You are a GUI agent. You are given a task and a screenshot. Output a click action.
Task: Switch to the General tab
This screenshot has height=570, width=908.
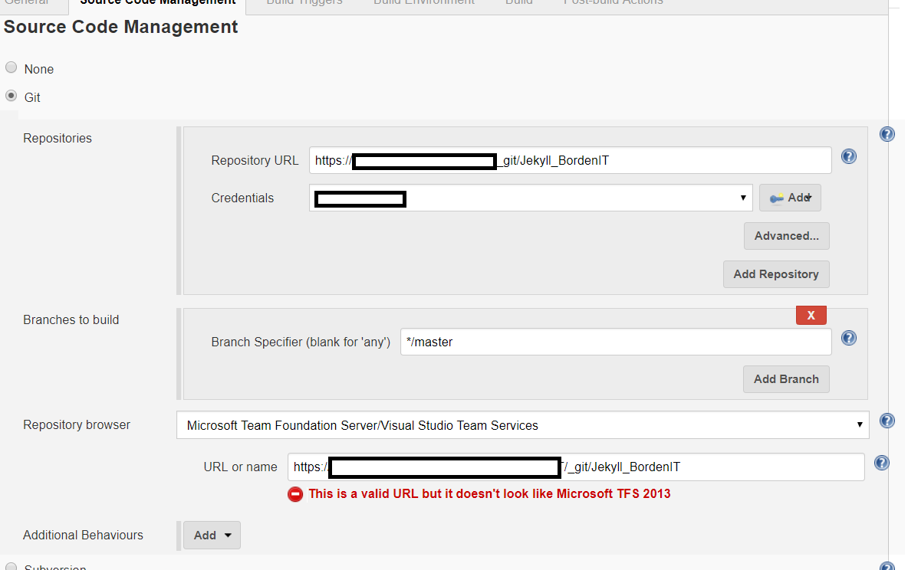(x=27, y=2)
